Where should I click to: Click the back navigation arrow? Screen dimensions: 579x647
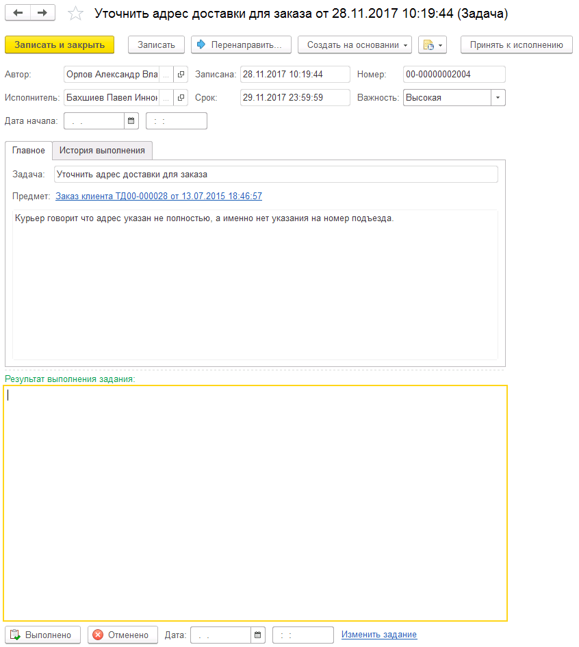18,13
